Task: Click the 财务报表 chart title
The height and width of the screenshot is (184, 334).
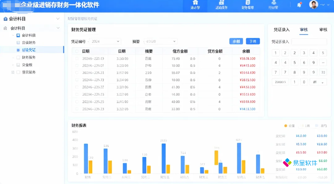Action: point(79,125)
